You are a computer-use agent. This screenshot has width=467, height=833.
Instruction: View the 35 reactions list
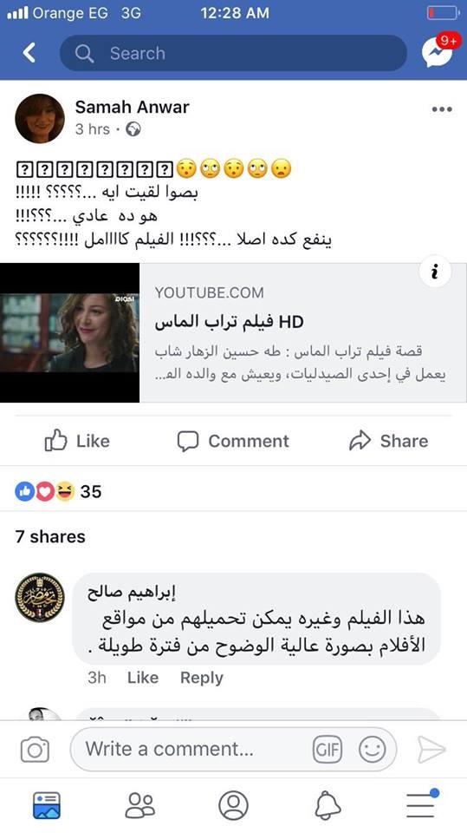58,491
